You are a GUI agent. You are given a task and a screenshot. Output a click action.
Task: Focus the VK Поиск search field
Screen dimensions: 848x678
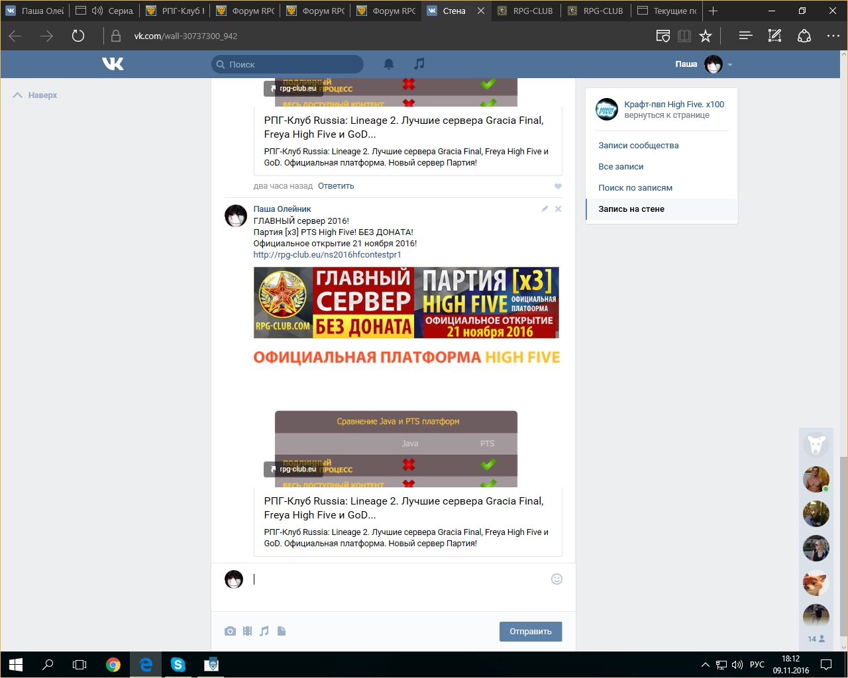[288, 64]
